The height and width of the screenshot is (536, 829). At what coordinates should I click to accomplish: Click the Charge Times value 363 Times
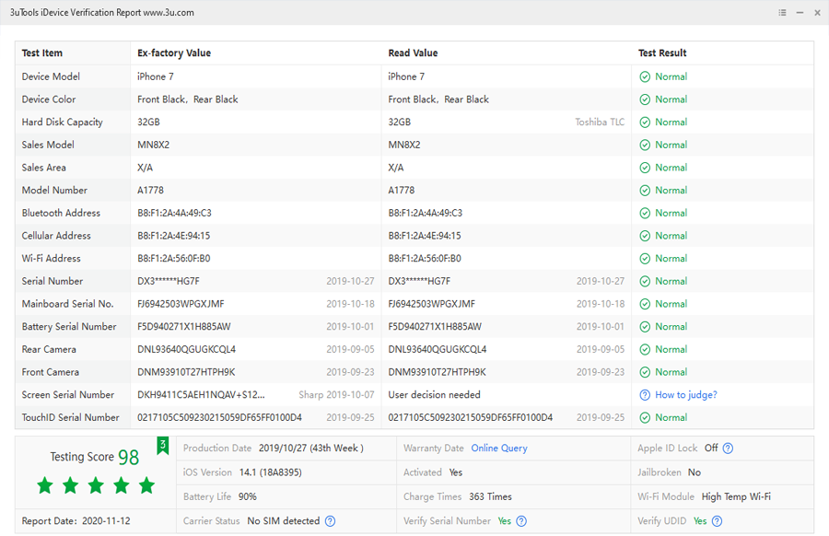tap(490, 497)
